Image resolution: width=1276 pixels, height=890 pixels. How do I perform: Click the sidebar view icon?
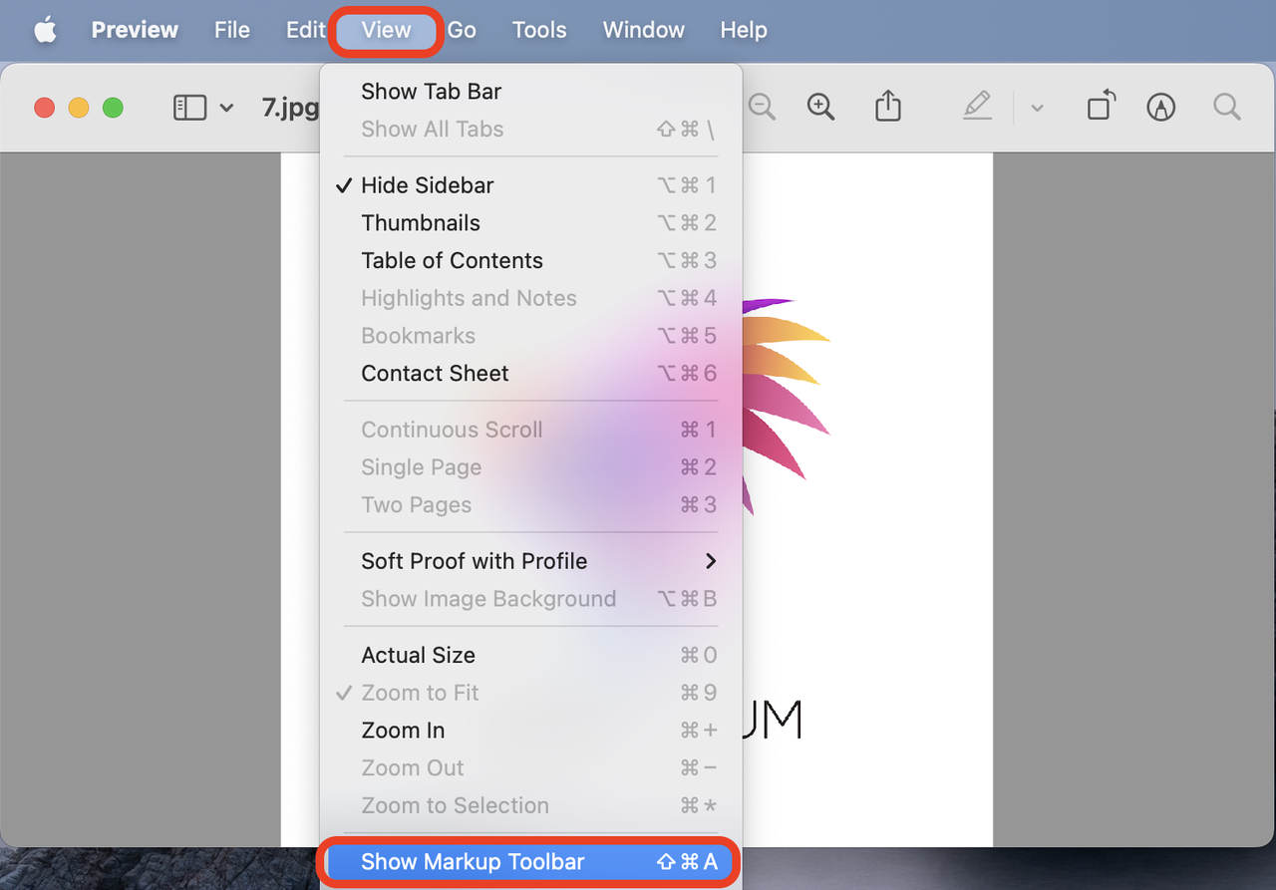(x=189, y=108)
